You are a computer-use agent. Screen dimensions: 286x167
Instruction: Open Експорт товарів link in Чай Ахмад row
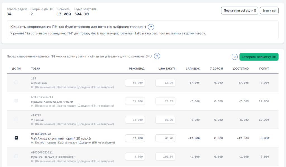click(45, 142)
